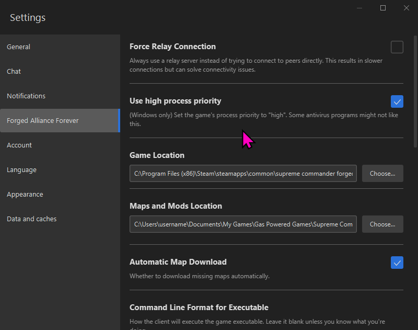Screen dimensions: 418x330
Task: Switch to Chat settings
Action: tap(60, 71)
